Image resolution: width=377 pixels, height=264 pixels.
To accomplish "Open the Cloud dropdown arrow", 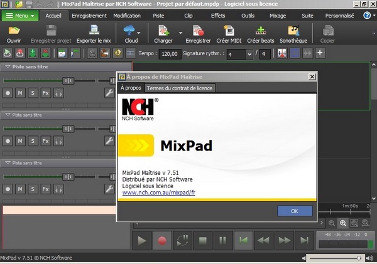I will pyautogui.click(x=139, y=33).
